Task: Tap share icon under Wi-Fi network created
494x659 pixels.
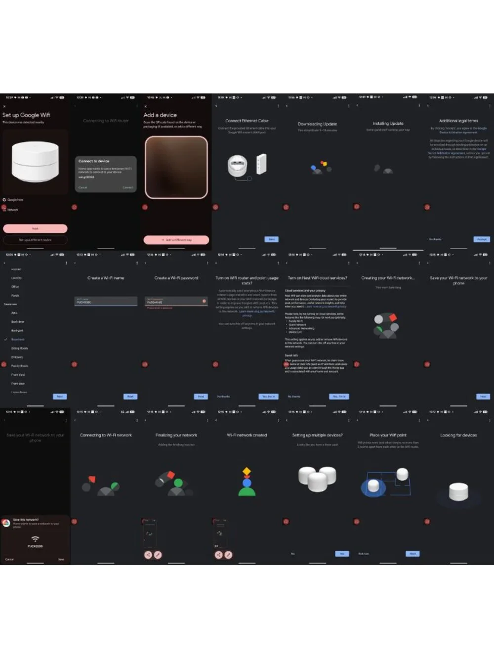Action: point(219,555)
